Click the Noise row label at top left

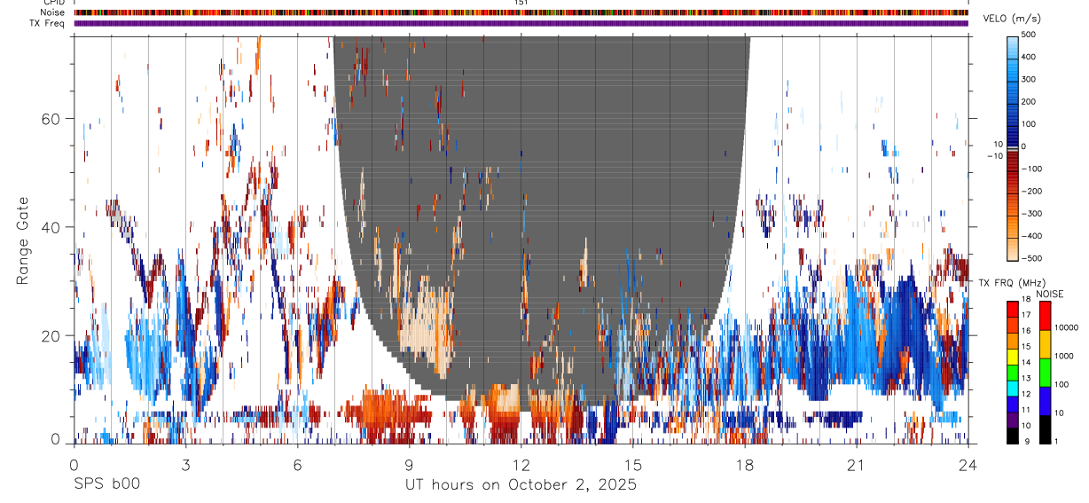53,12
